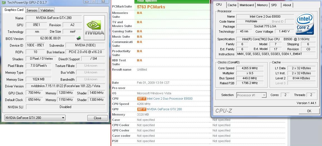The height and width of the screenshot is (146, 322).
Task: Switch to the Sensors tab in GPU-Z
Action: [32, 10]
